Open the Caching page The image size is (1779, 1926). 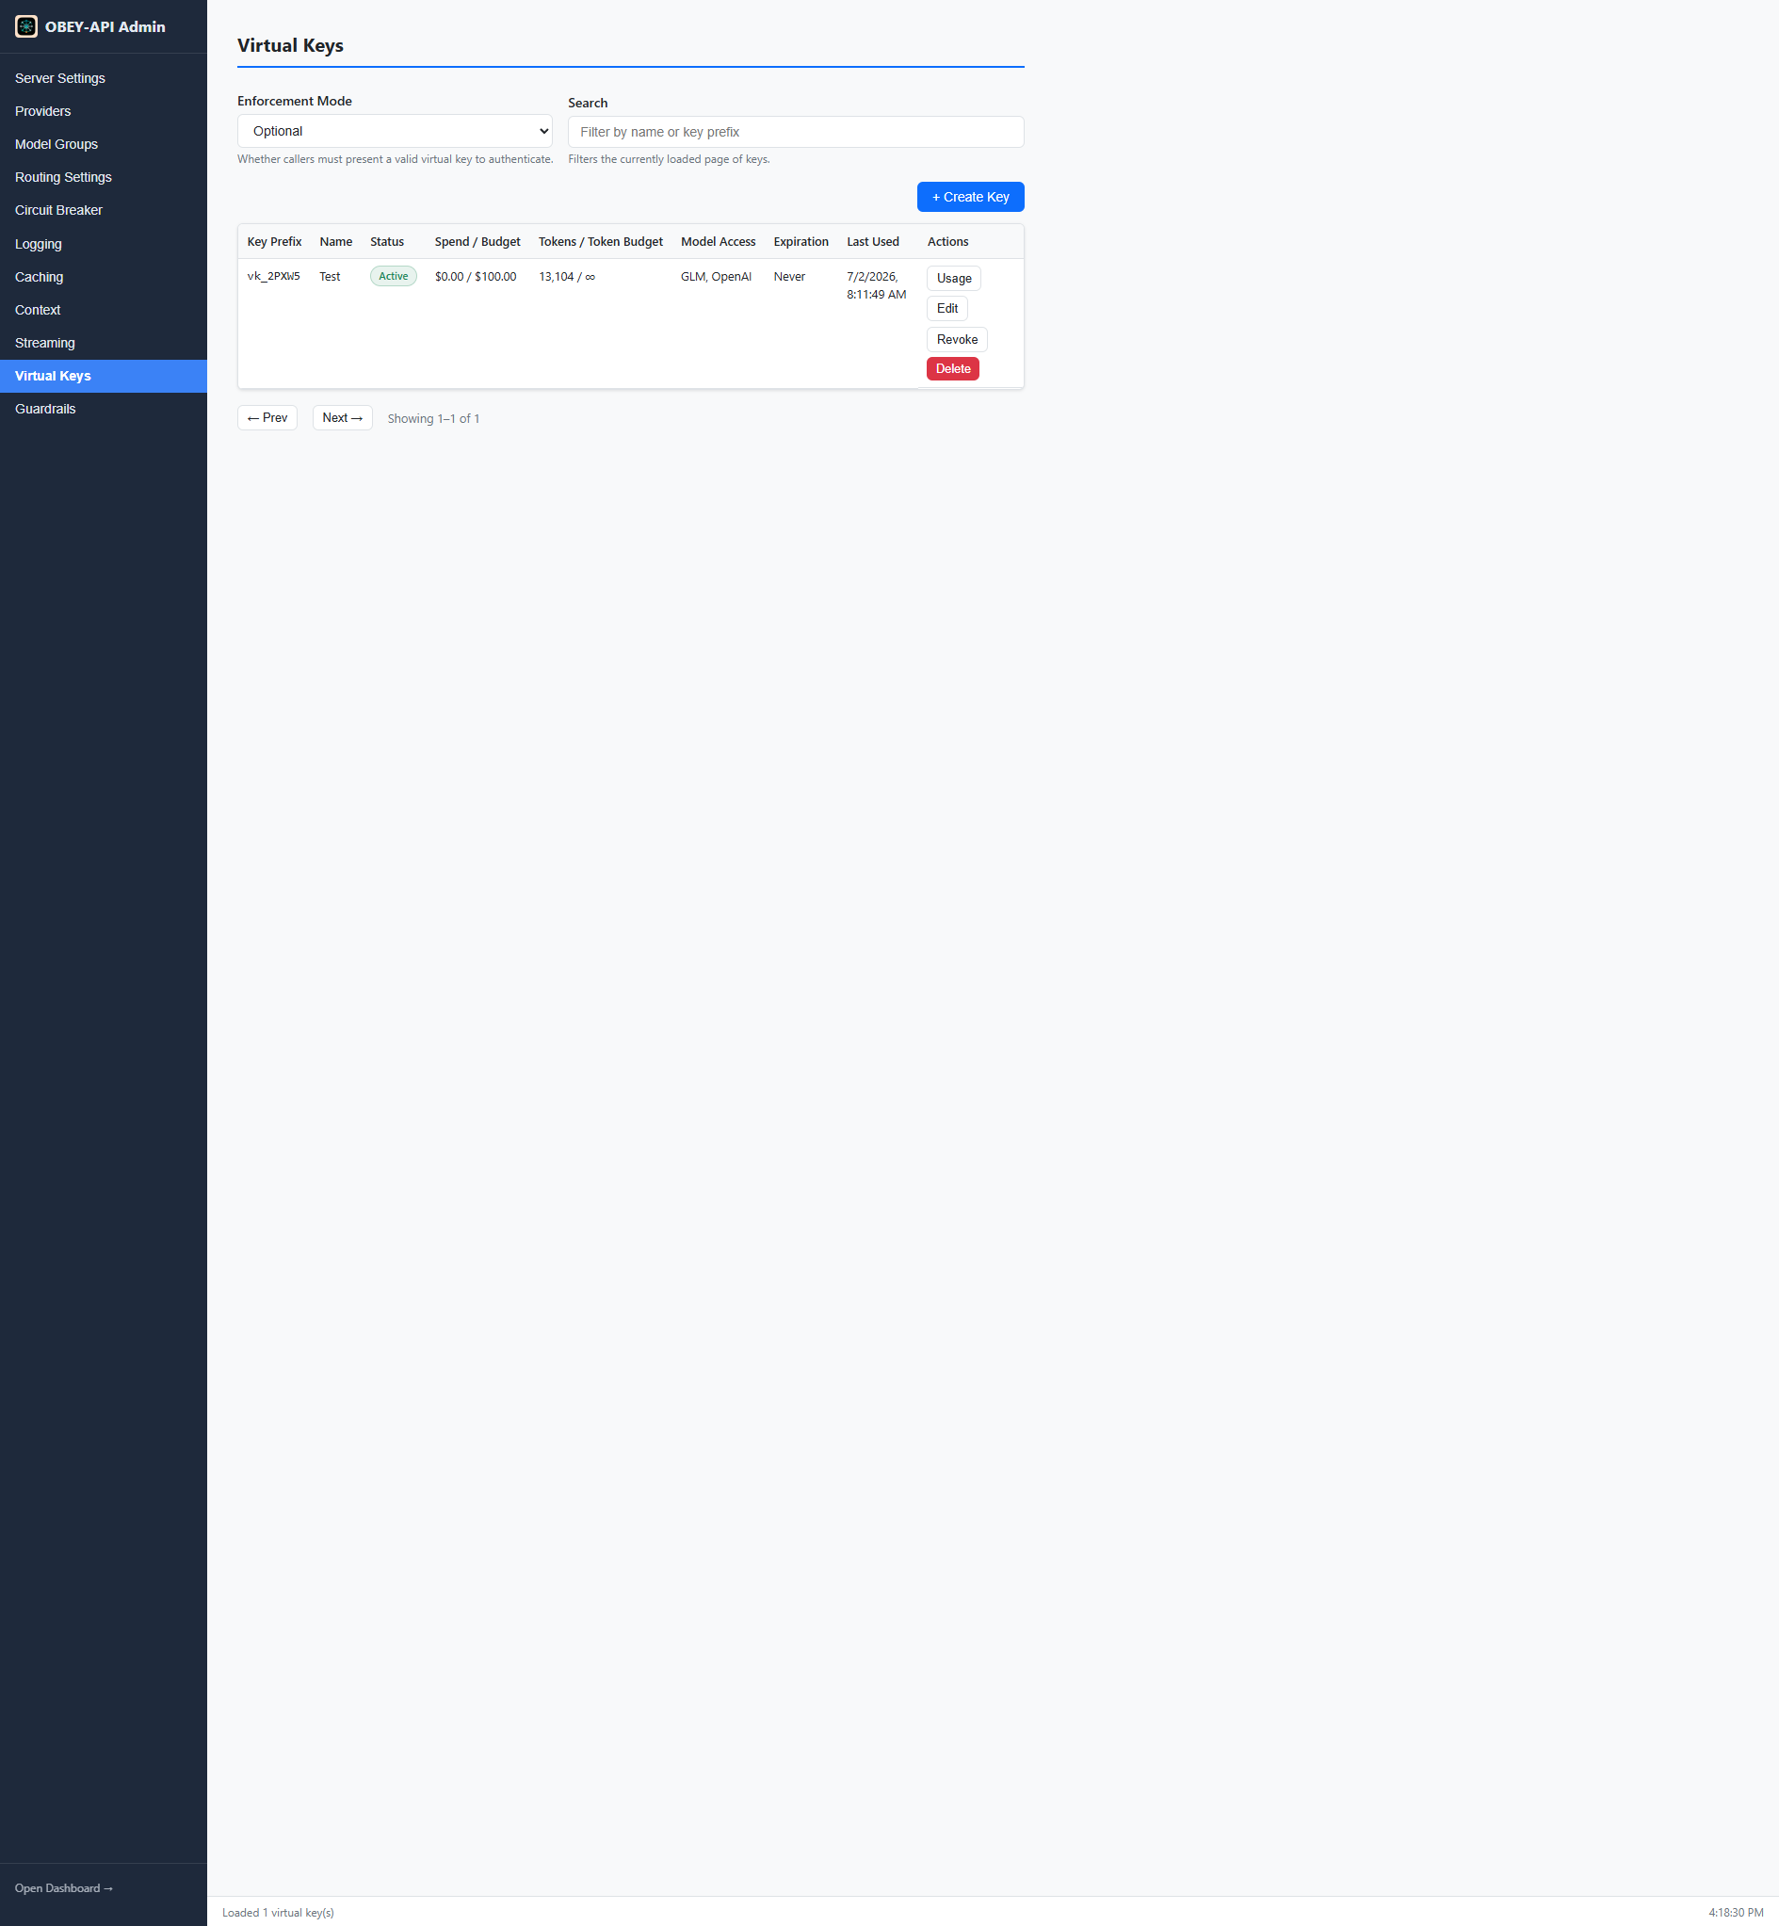click(x=103, y=276)
